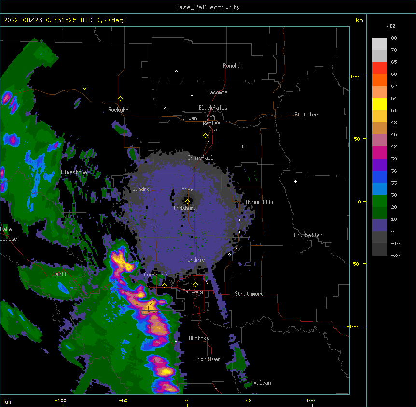Pick the yellow 51-54 dBZ legend swatch
The width and height of the screenshot is (416, 407).
[379, 104]
